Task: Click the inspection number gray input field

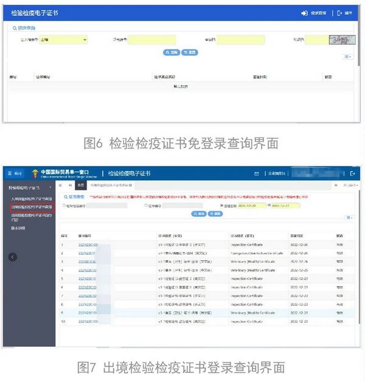Action: click(106, 206)
